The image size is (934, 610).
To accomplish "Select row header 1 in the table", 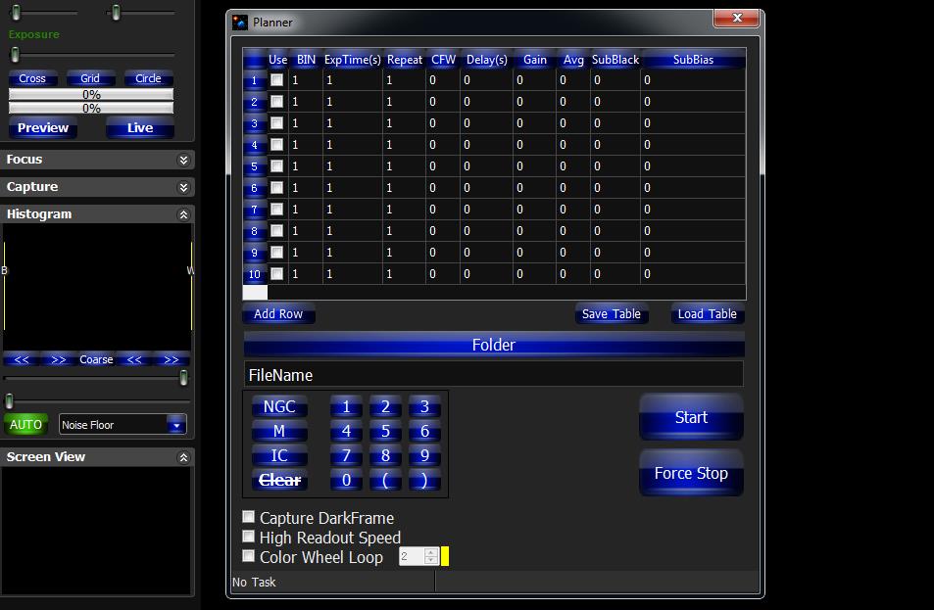I will point(255,80).
